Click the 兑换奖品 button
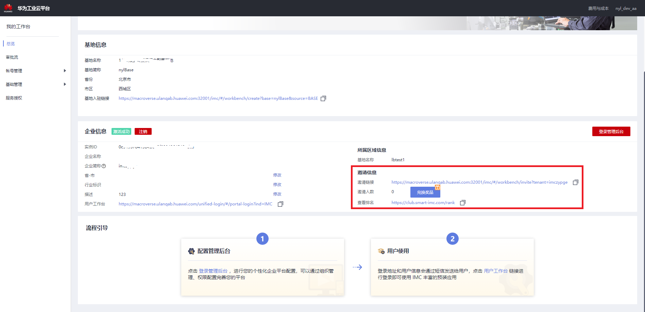 click(425, 192)
